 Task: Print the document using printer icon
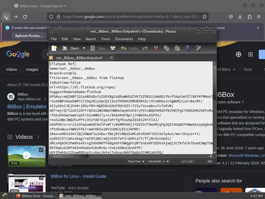point(113,48)
